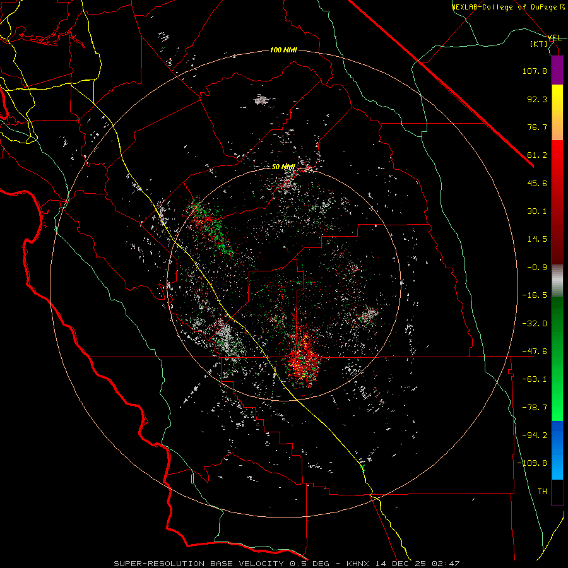Image resolution: width=568 pixels, height=568 pixels.
Task: Click the VEL legend title
Action: click(555, 38)
